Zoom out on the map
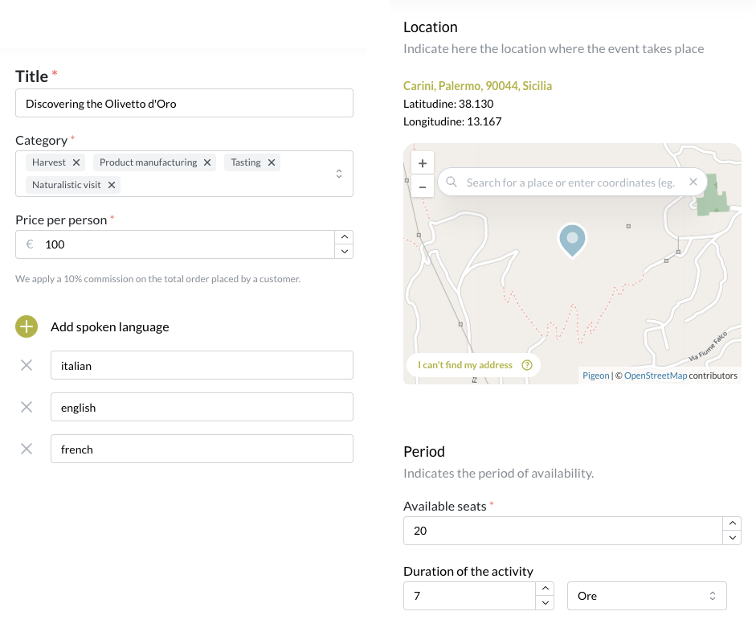Image resolution: width=756 pixels, height=628 pixels. (423, 187)
